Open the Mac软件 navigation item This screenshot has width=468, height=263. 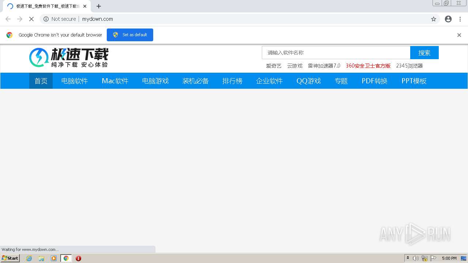pos(115,81)
